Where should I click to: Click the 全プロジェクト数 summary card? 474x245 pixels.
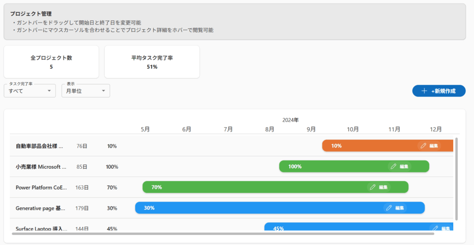[51, 62]
